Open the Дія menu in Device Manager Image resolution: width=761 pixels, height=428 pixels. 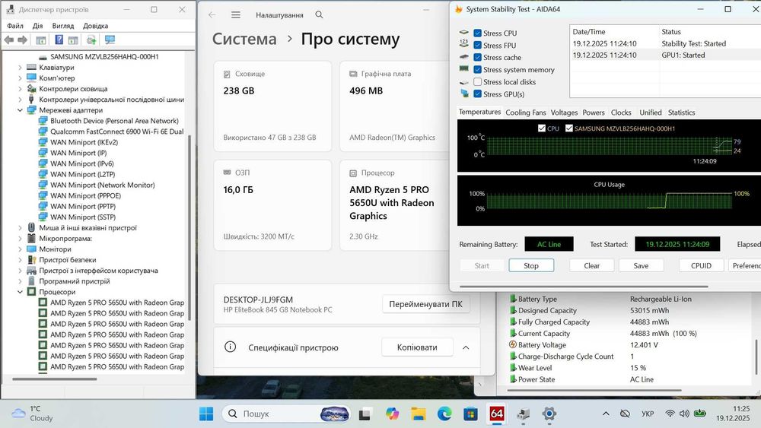[x=38, y=26]
